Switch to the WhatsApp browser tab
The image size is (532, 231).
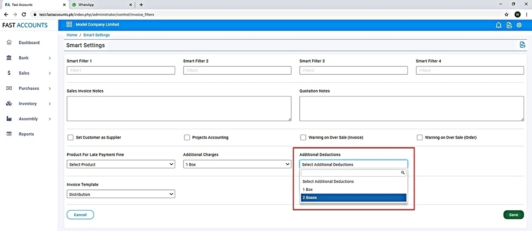tap(102, 4)
